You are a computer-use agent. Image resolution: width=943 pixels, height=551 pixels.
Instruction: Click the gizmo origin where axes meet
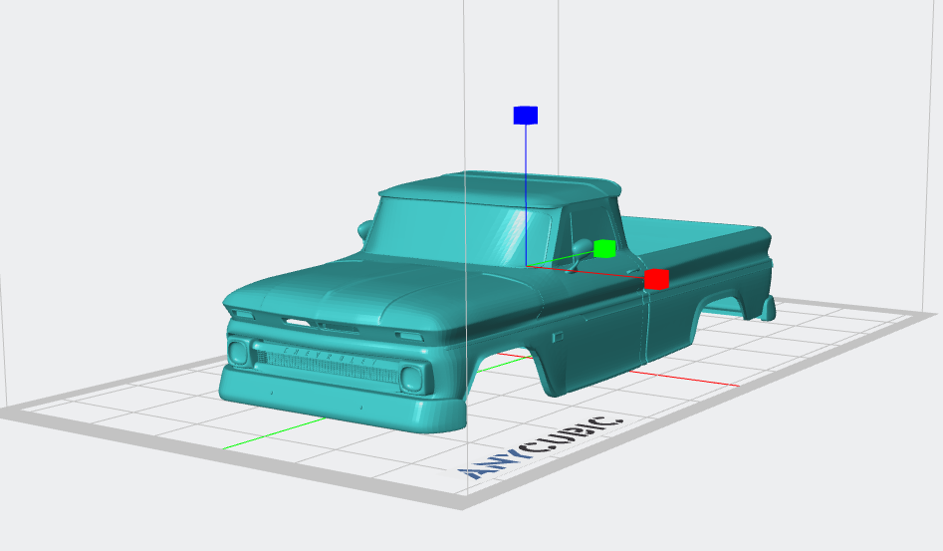526,266
